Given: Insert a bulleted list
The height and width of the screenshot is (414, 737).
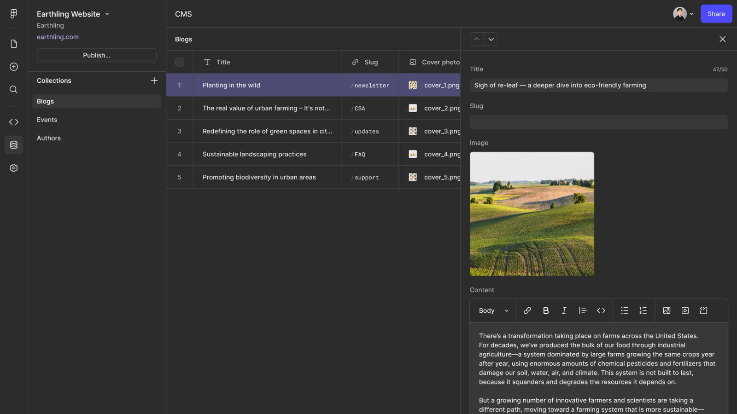Looking at the screenshot, I should click(625, 310).
